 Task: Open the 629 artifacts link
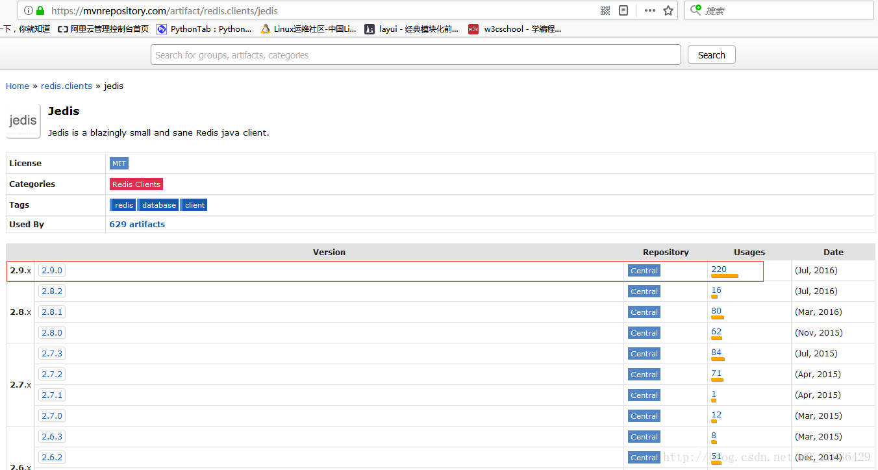(x=137, y=224)
